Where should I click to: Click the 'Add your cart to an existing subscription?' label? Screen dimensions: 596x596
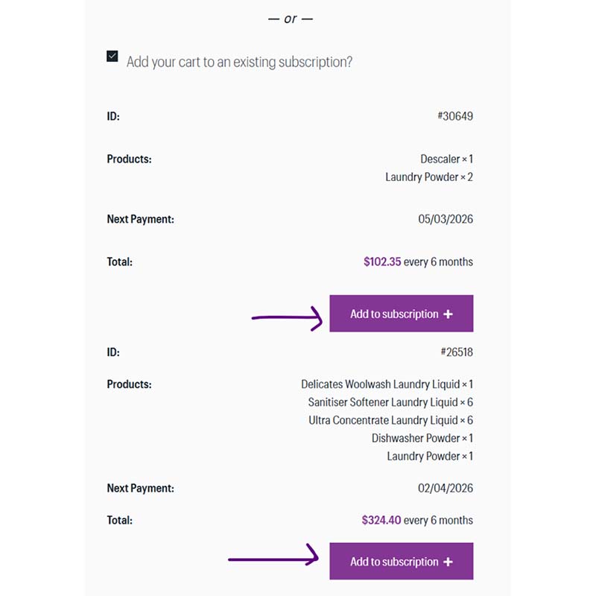click(x=239, y=62)
